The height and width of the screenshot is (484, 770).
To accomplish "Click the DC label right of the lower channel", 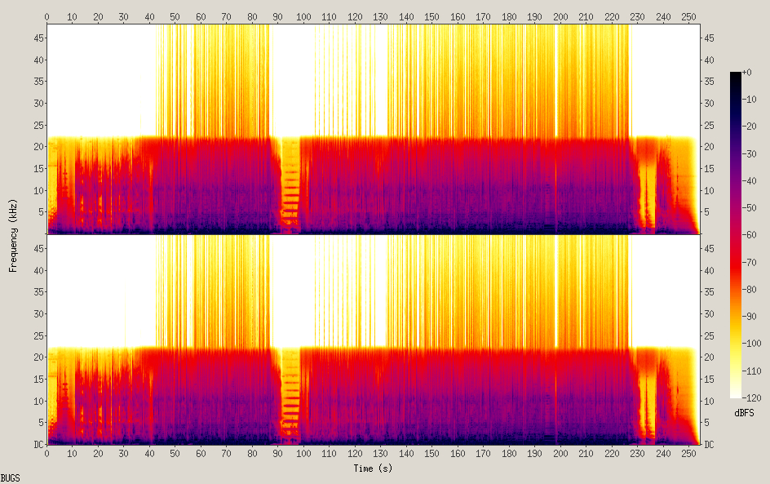I will click(x=710, y=445).
